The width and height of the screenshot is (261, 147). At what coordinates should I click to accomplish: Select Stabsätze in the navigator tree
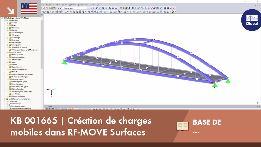[15, 72]
